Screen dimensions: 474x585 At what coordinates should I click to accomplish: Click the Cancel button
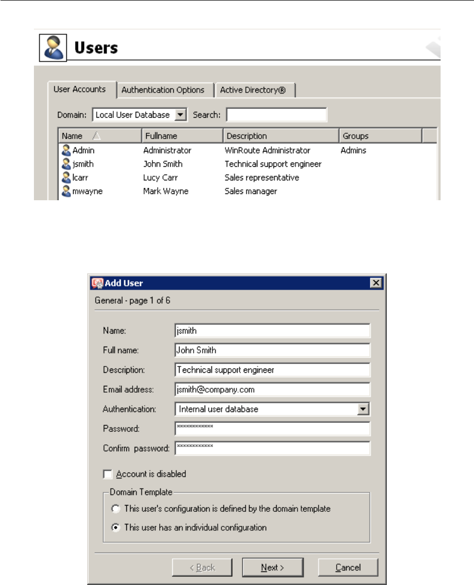348,567
